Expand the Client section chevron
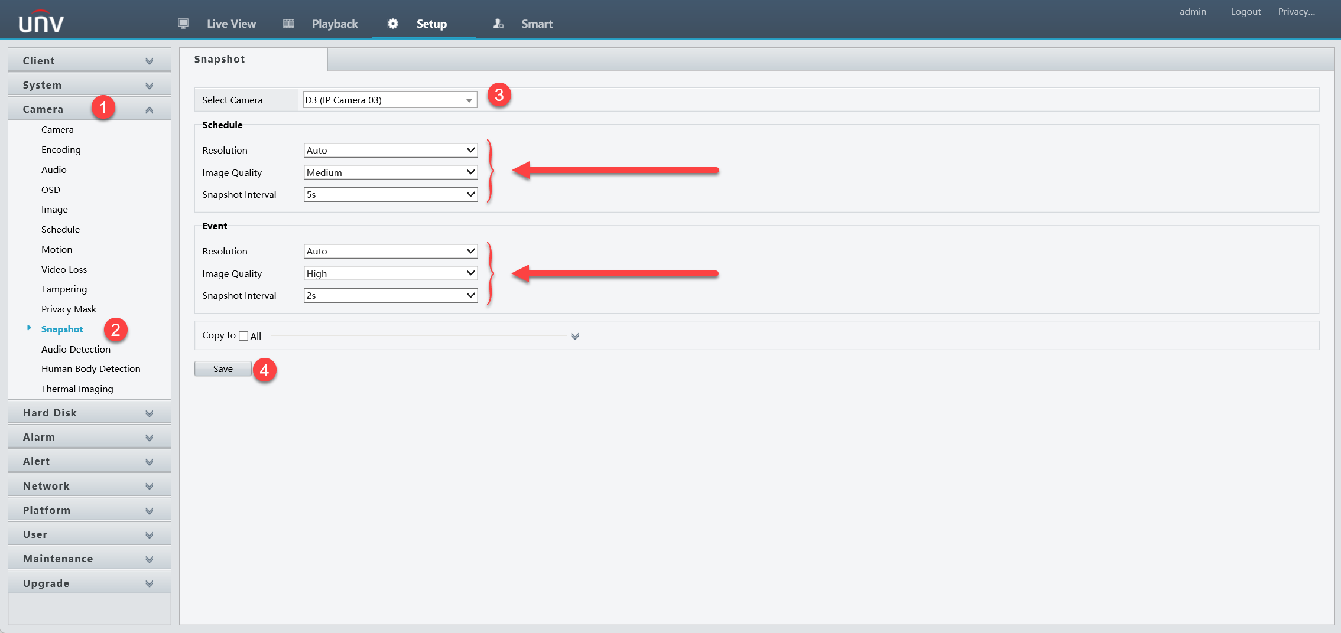Viewport: 1341px width, 633px height. pyautogui.click(x=149, y=61)
